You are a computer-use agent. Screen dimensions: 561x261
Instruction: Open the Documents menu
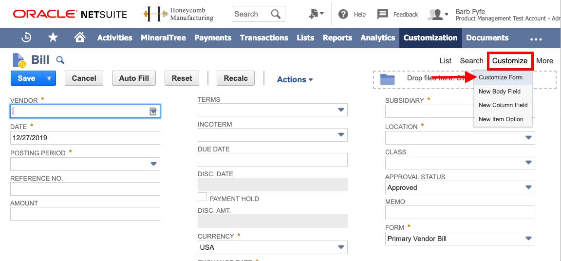click(487, 37)
